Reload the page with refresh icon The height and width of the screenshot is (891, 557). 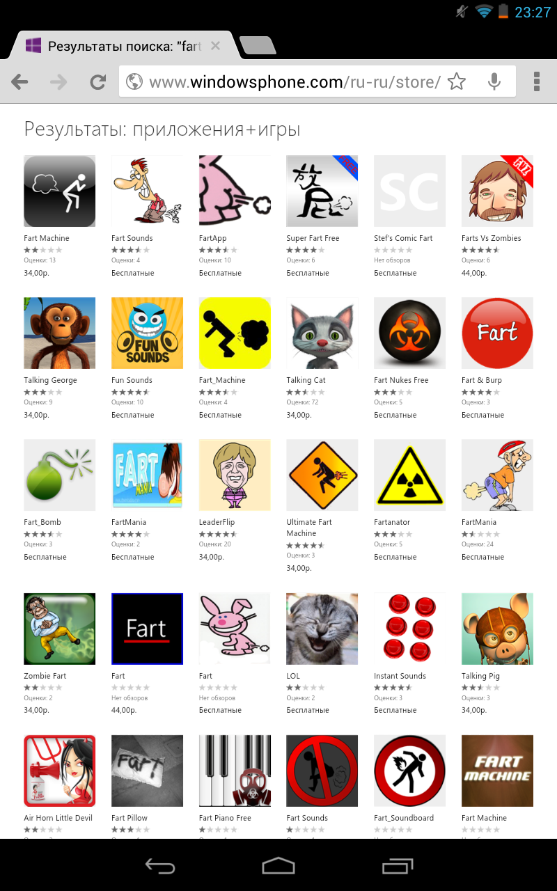pos(97,82)
